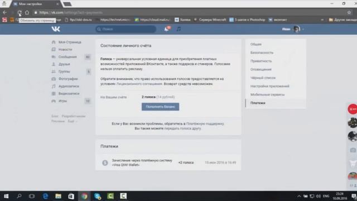The height and width of the screenshot is (201, 357).
Task: Switch to Chrome on taskbar
Action: coord(84,196)
